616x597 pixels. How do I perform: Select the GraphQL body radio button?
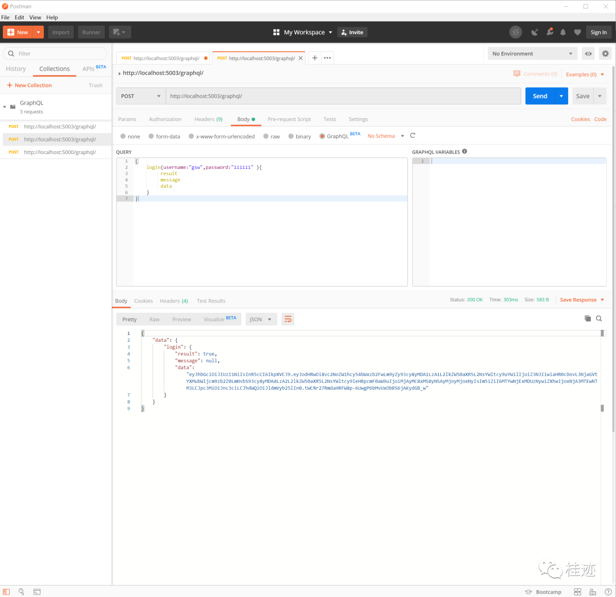(x=322, y=136)
